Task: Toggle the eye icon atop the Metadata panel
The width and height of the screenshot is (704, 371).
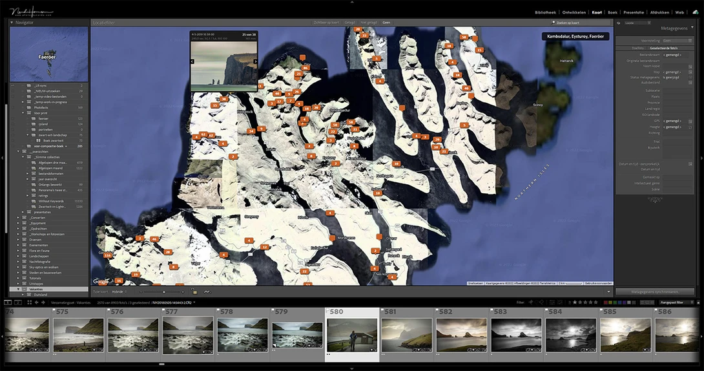Action: click(619, 23)
